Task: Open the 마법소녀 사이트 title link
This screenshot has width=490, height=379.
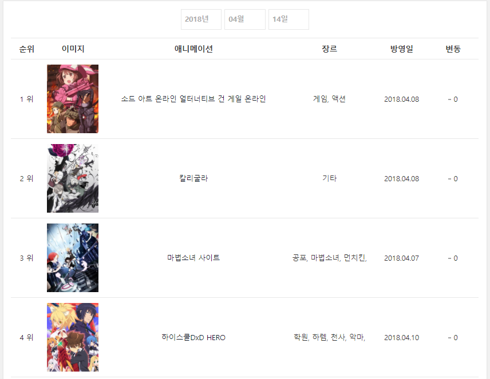Action: click(193, 258)
